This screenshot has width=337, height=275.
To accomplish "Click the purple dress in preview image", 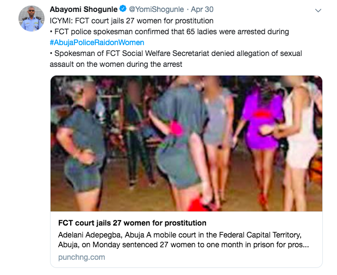I will pyautogui.click(x=262, y=122).
